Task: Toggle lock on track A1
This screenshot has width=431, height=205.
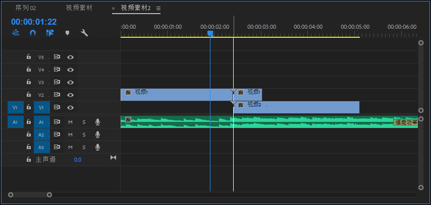Action: (29, 122)
